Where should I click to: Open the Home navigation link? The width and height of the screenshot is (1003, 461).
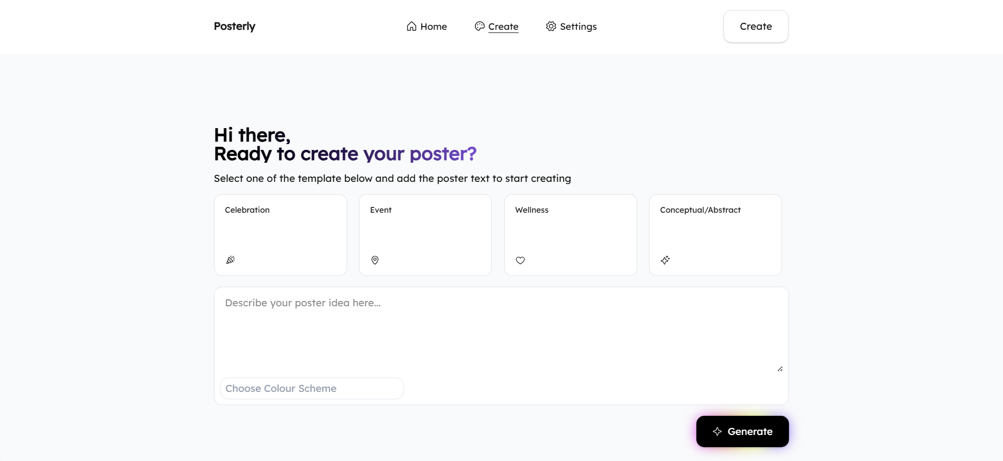point(433,27)
